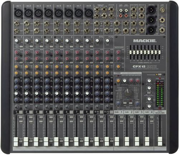Click channel 3 red AUX 2 knob
The width and height of the screenshot is (179, 155).
click(x=37, y=59)
